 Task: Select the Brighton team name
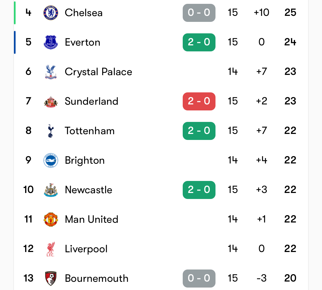pos(85,160)
